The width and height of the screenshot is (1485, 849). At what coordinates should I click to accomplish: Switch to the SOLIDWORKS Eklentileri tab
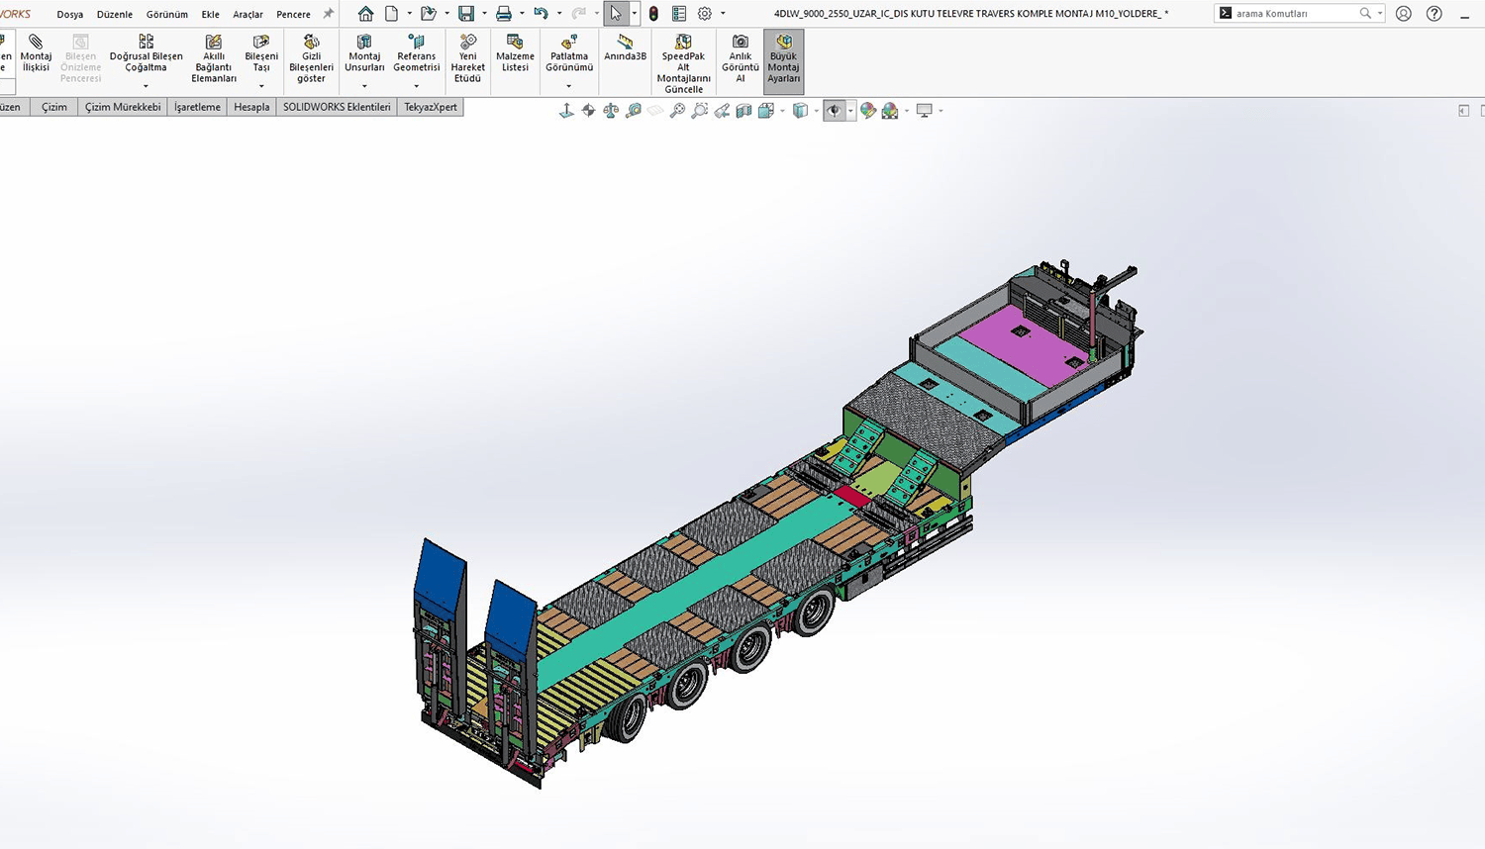[337, 107]
